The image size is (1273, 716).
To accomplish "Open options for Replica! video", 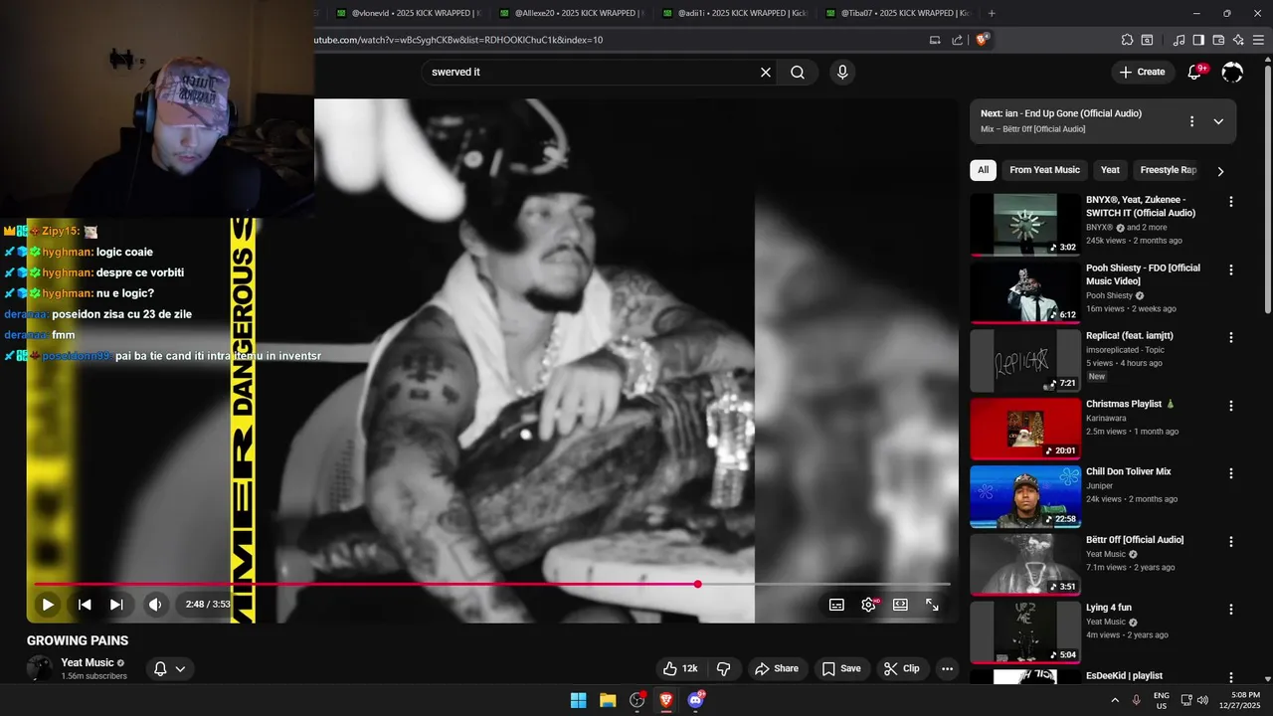I will [1231, 338].
